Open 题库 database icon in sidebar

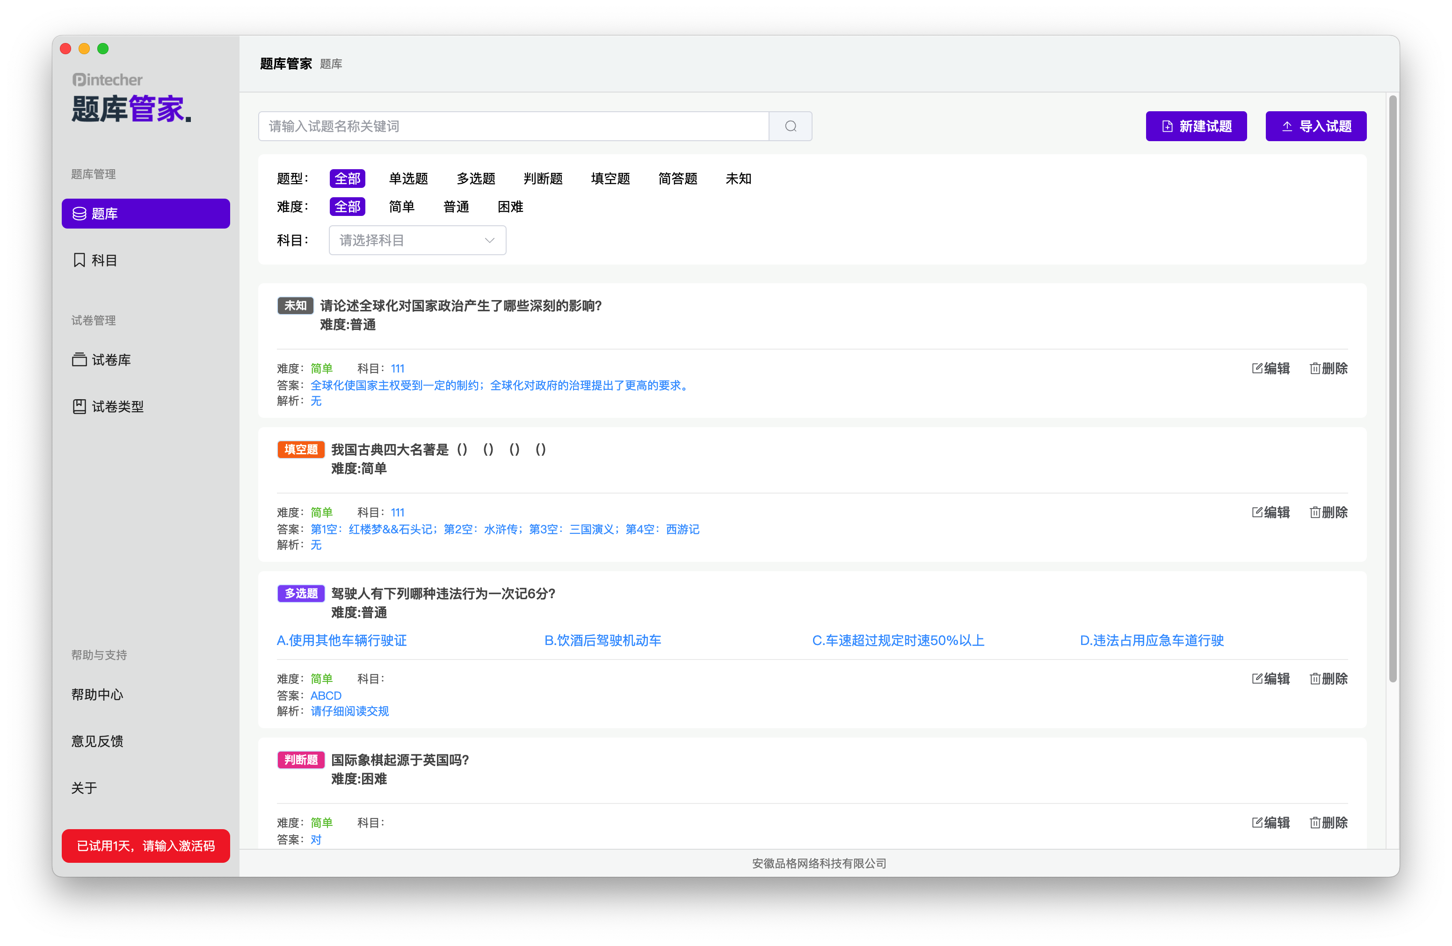(x=80, y=214)
